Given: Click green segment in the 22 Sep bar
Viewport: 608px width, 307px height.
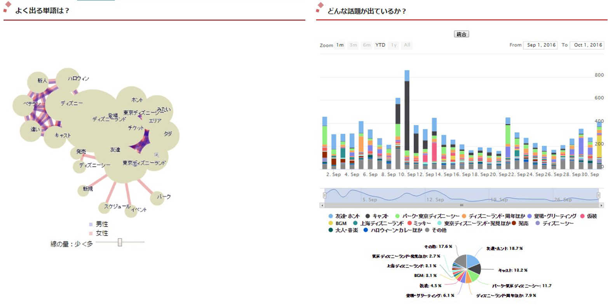Looking at the screenshot, I should pos(507,134).
